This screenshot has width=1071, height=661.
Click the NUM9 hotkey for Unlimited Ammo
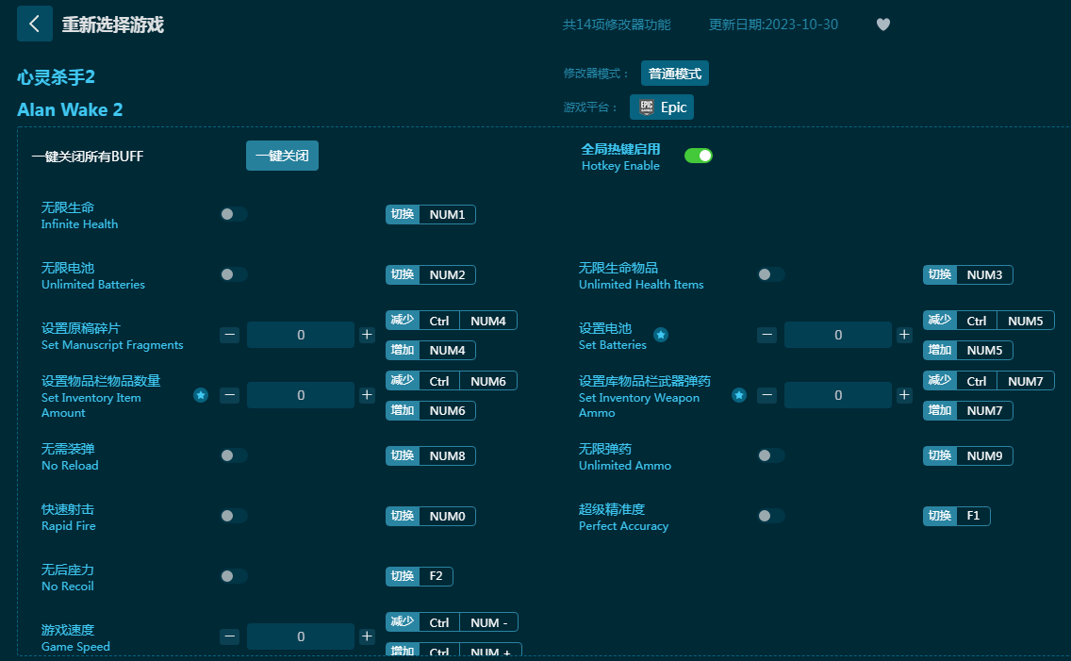[x=968, y=455]
